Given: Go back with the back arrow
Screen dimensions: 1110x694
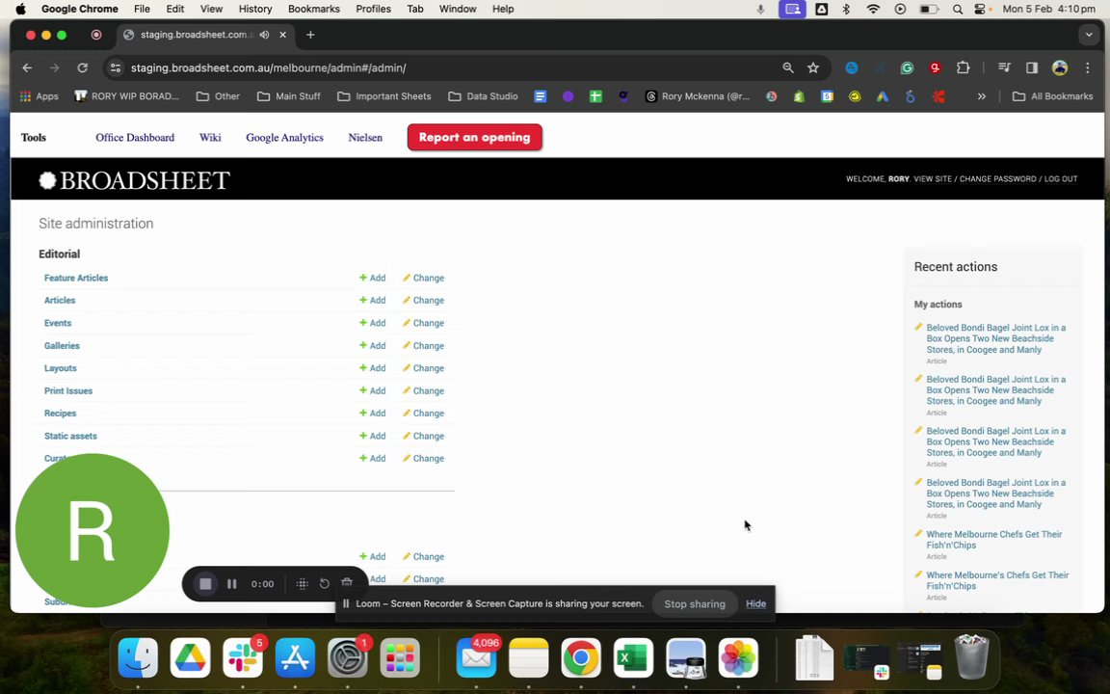Looking at the screenshot, I should 27,68.
